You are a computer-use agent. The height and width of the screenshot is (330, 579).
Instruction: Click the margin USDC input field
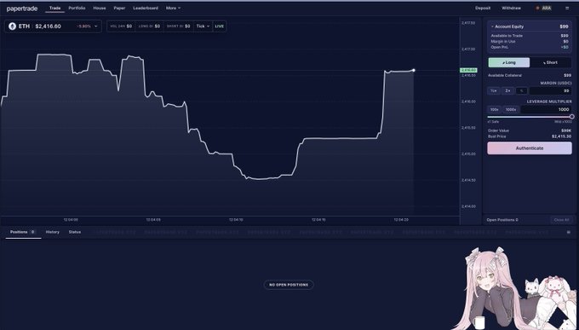[550, 90]
